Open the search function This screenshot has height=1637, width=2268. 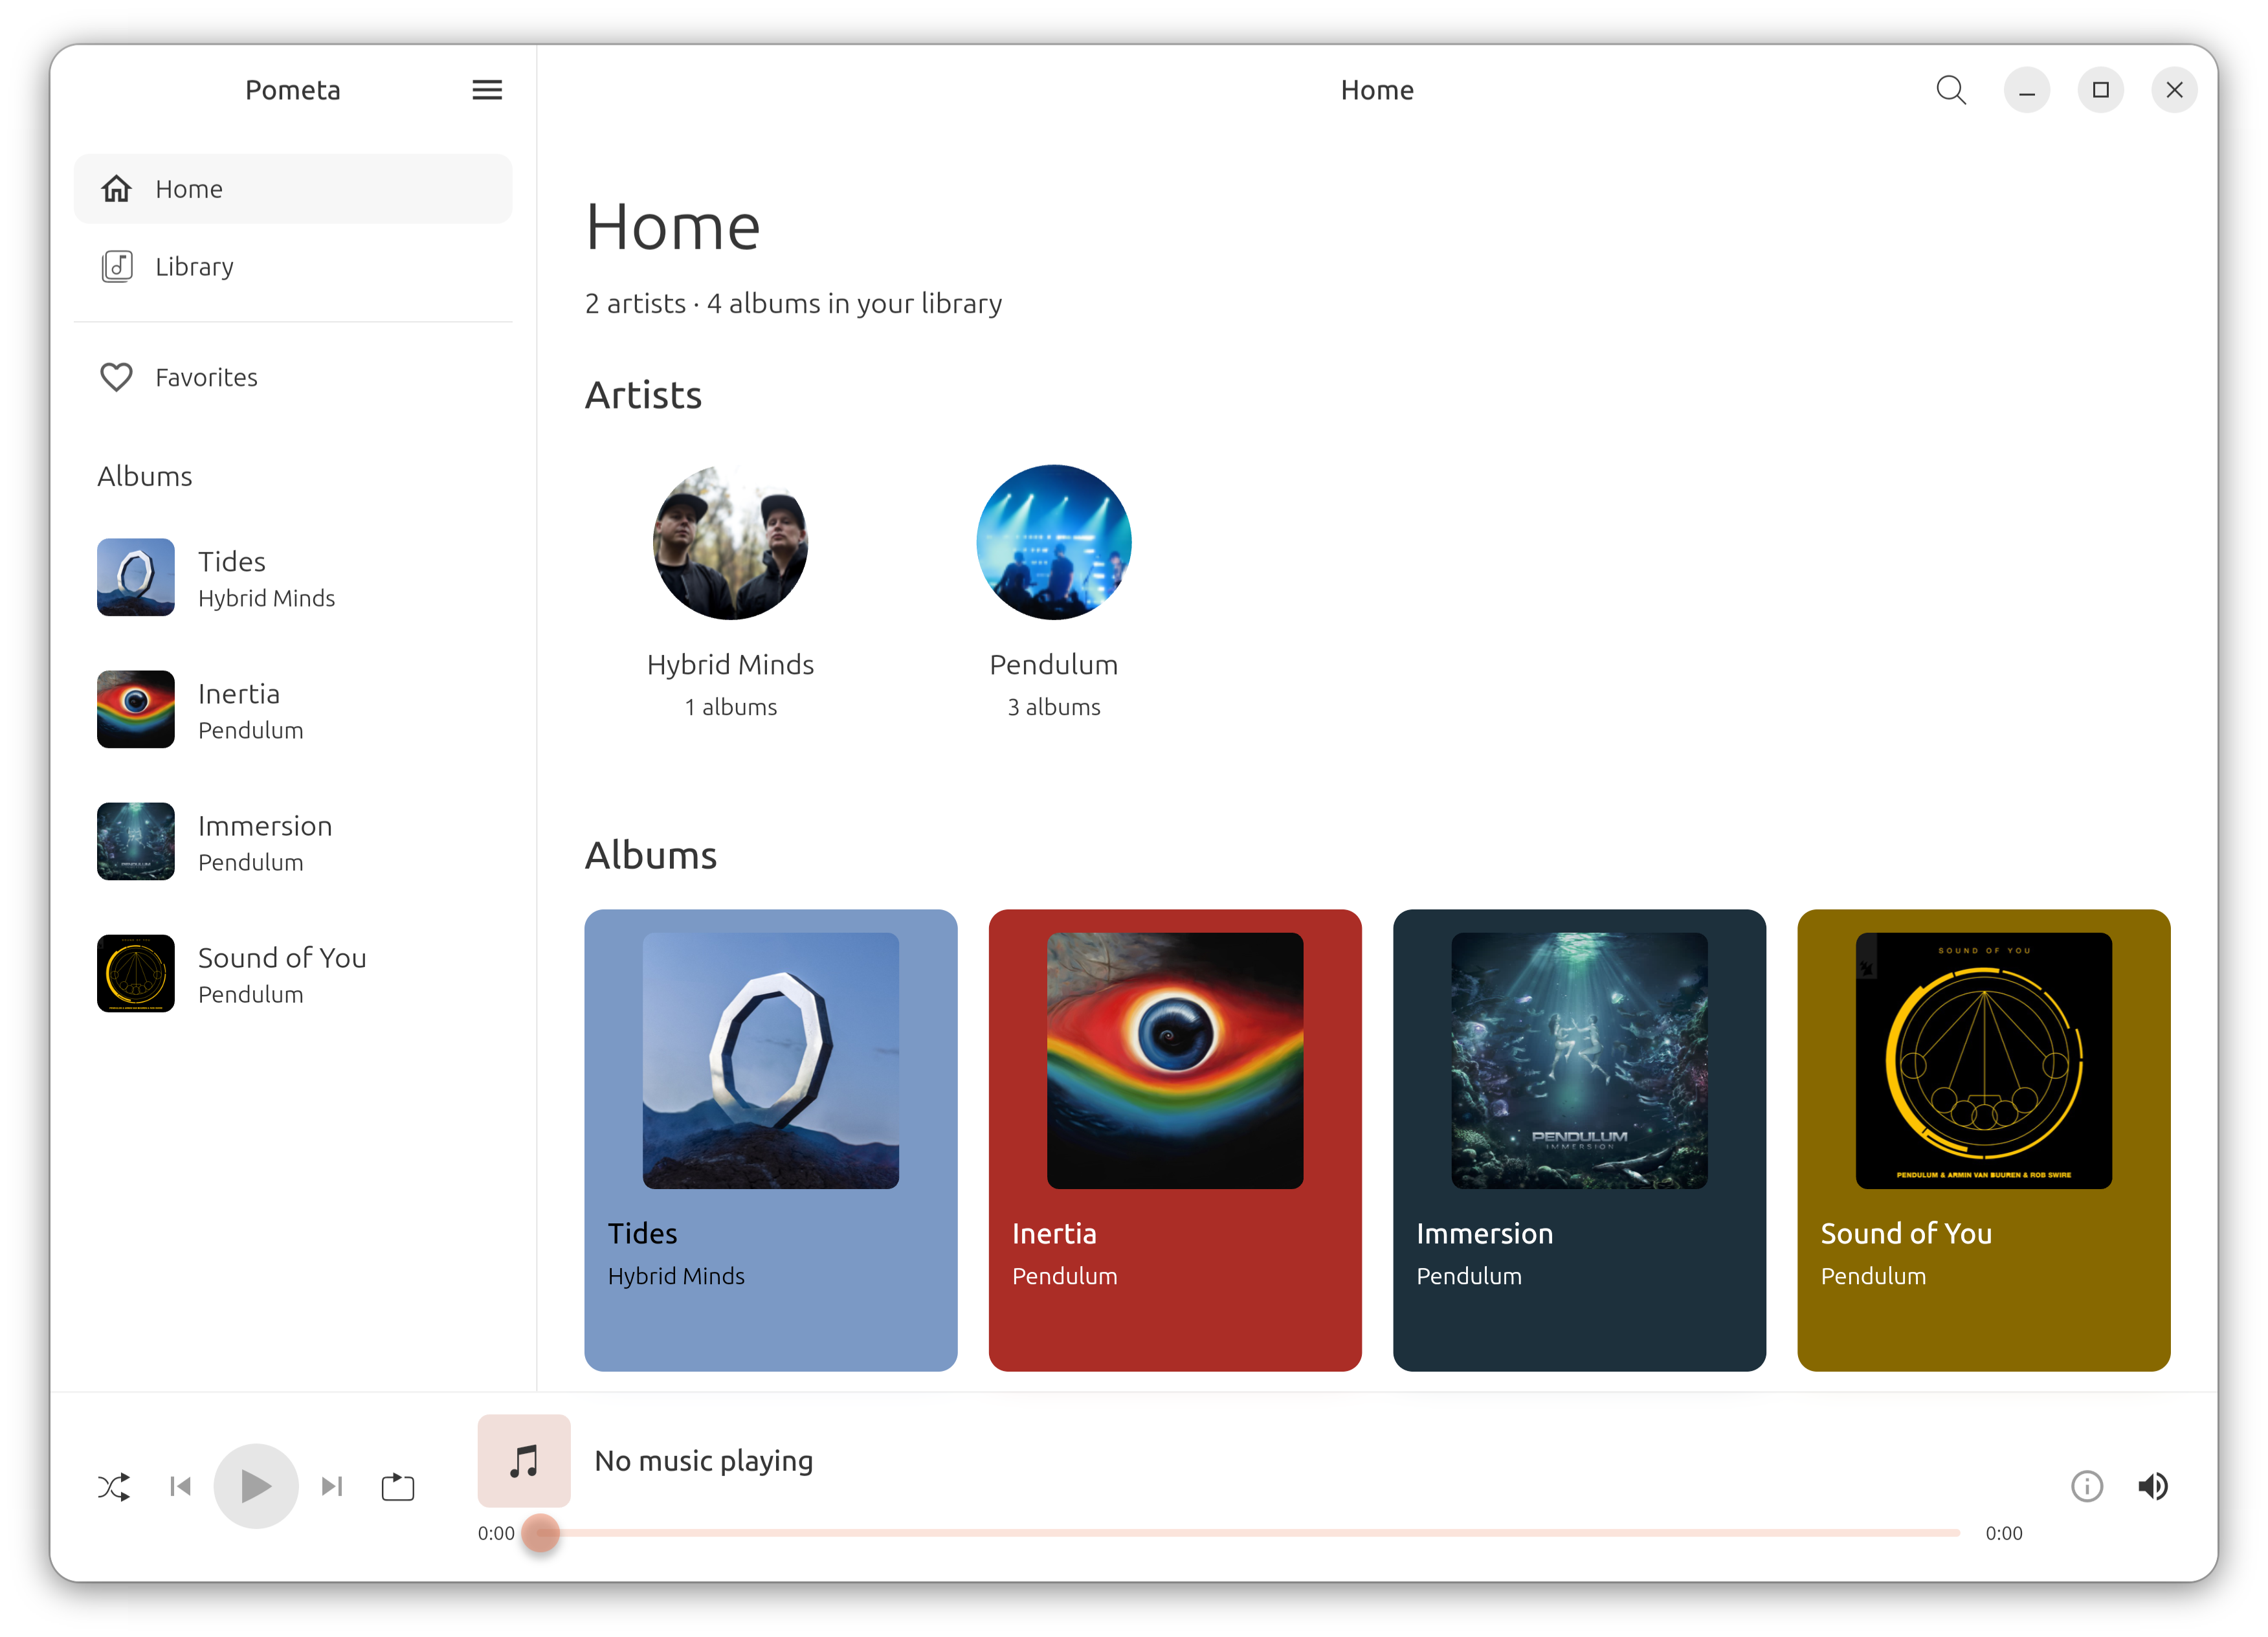click(1951, 90)
